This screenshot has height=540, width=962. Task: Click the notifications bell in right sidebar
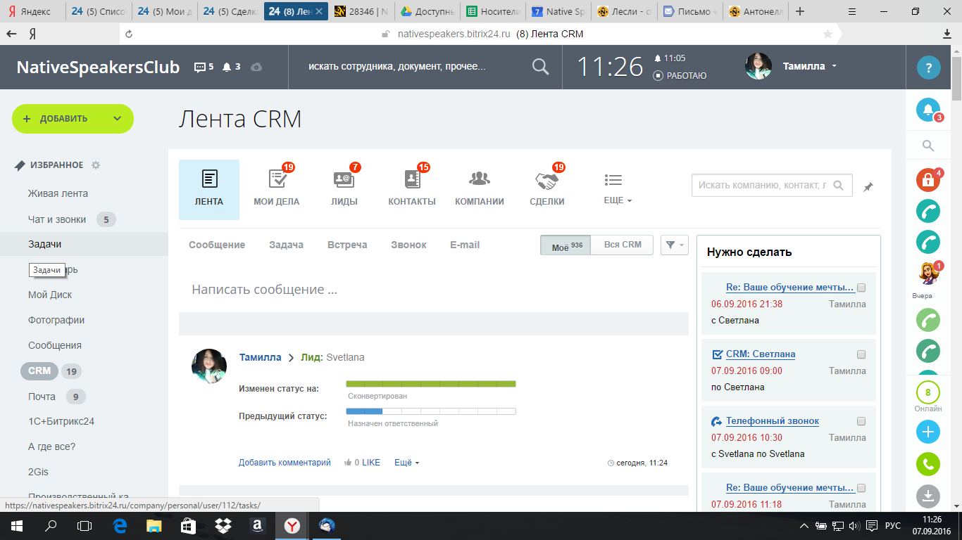coord(928,110)
